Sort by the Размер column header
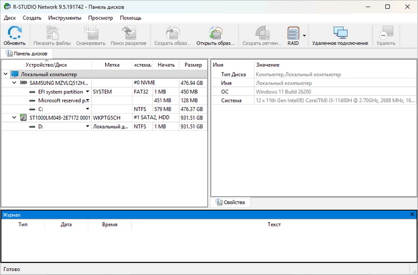The width and height of the screenshot is (418, 275). pos(193,65)
